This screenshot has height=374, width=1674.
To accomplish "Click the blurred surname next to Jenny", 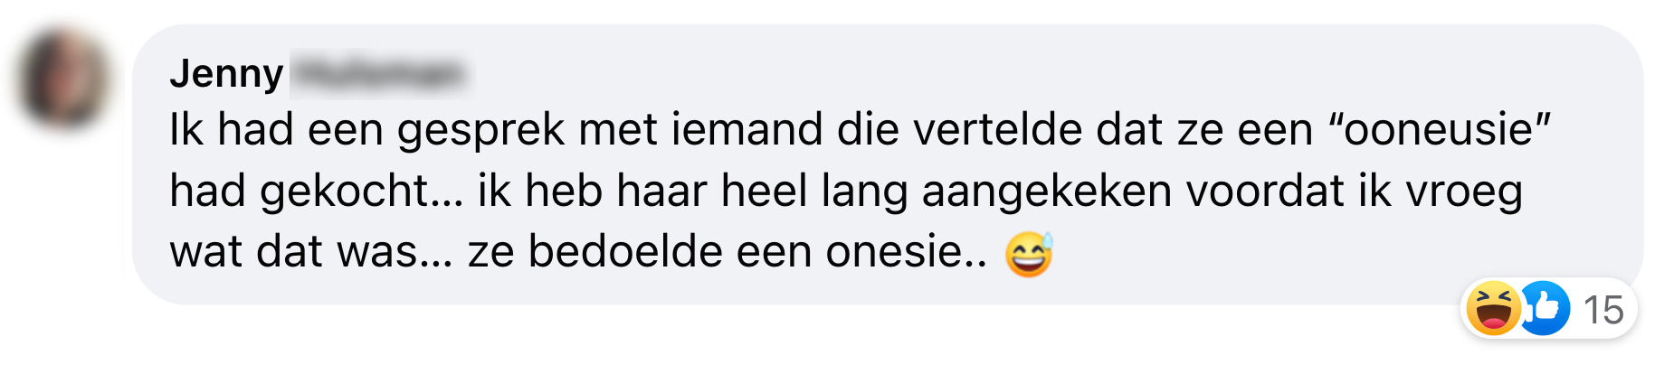I will [376, 74].
